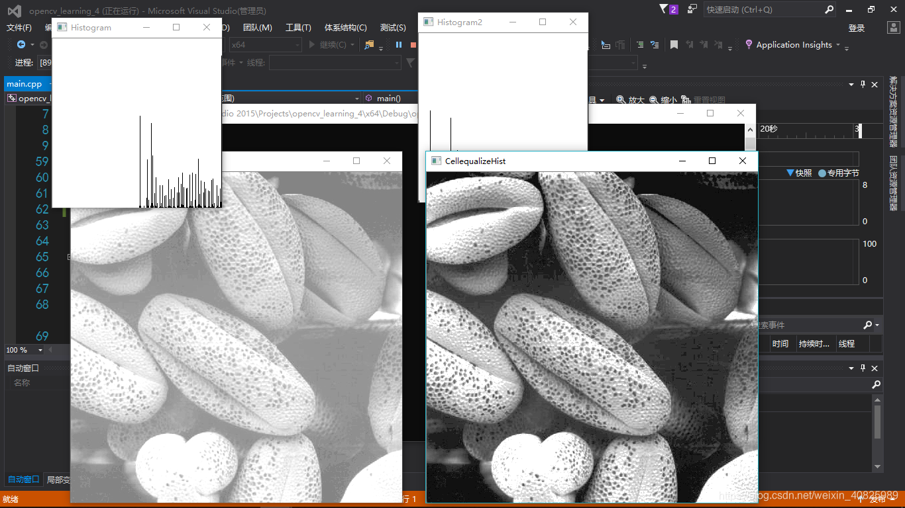Expand the navigate-backward history dropdown
This screenshot has width=905, height=508.
click(x=31, y=45)
